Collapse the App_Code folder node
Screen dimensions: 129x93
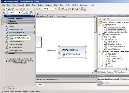102,54
